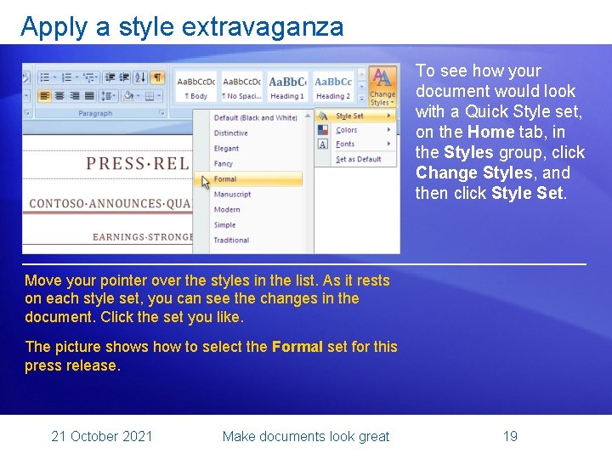
Task: Click the Borders icon
Action: (150, 95)
